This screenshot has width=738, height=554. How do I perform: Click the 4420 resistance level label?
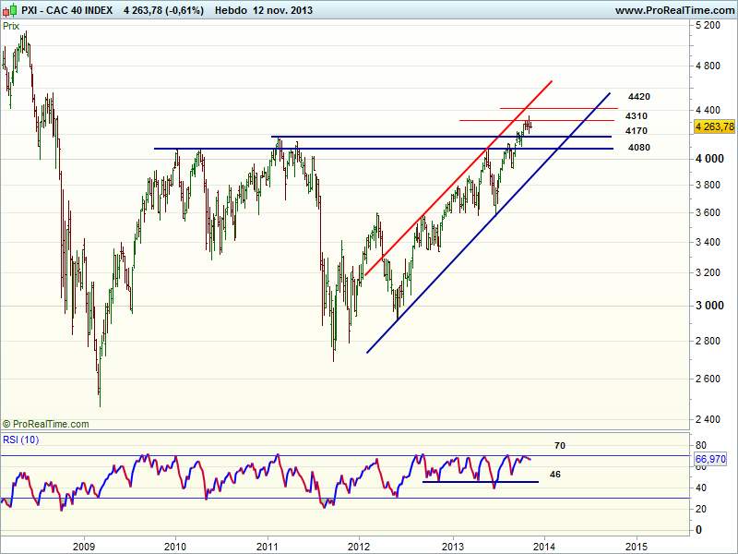pyautogui.click(x=638, y=97)
